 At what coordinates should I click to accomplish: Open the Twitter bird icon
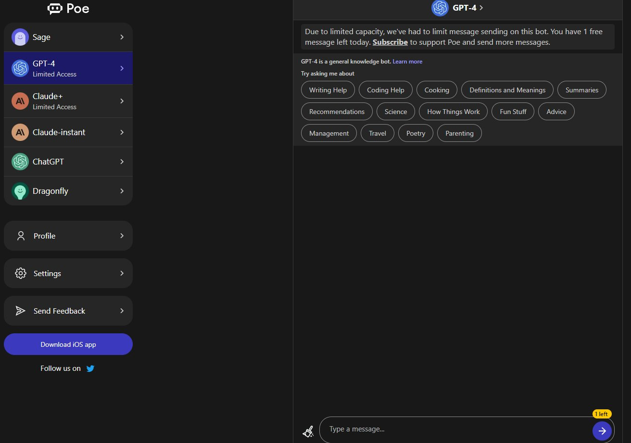point(90,368)
